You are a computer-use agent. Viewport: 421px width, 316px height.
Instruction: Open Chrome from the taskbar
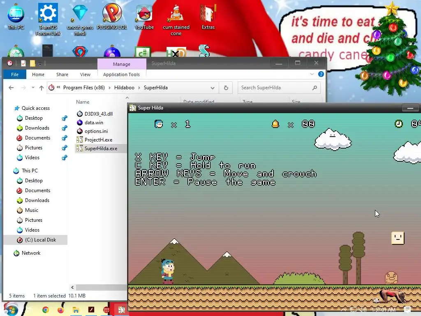tap(45, 309)
